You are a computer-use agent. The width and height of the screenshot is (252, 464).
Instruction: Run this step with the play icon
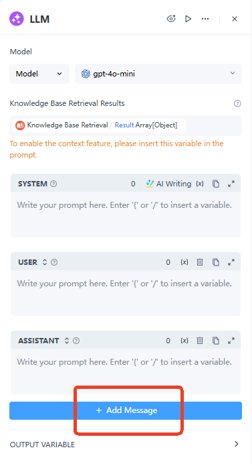(x=188, y=19)
